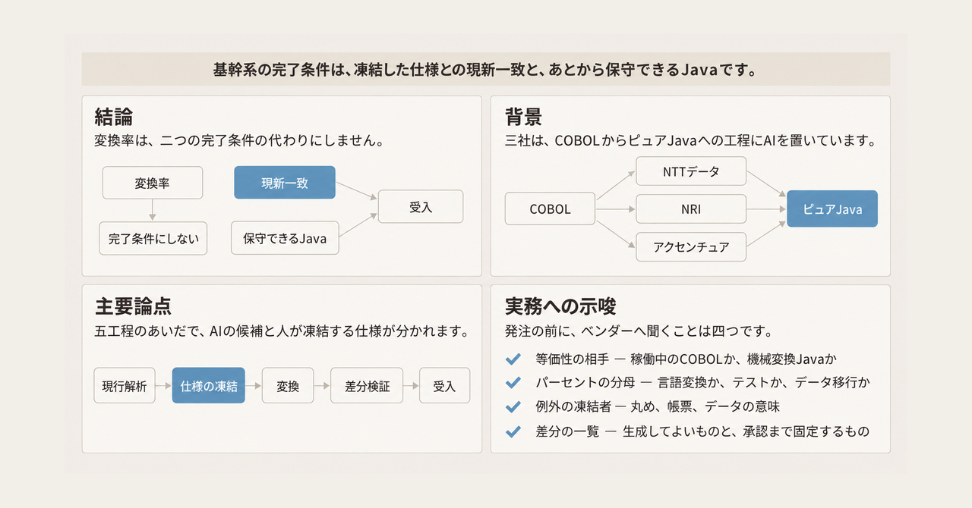Click the text 丸め、帳票、データの意味
This screenshot has height=508, width=972.
[x=705, y=406]
